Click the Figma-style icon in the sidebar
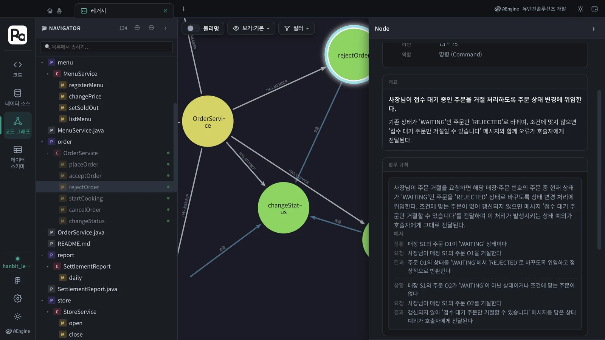 tap(17, 280)
